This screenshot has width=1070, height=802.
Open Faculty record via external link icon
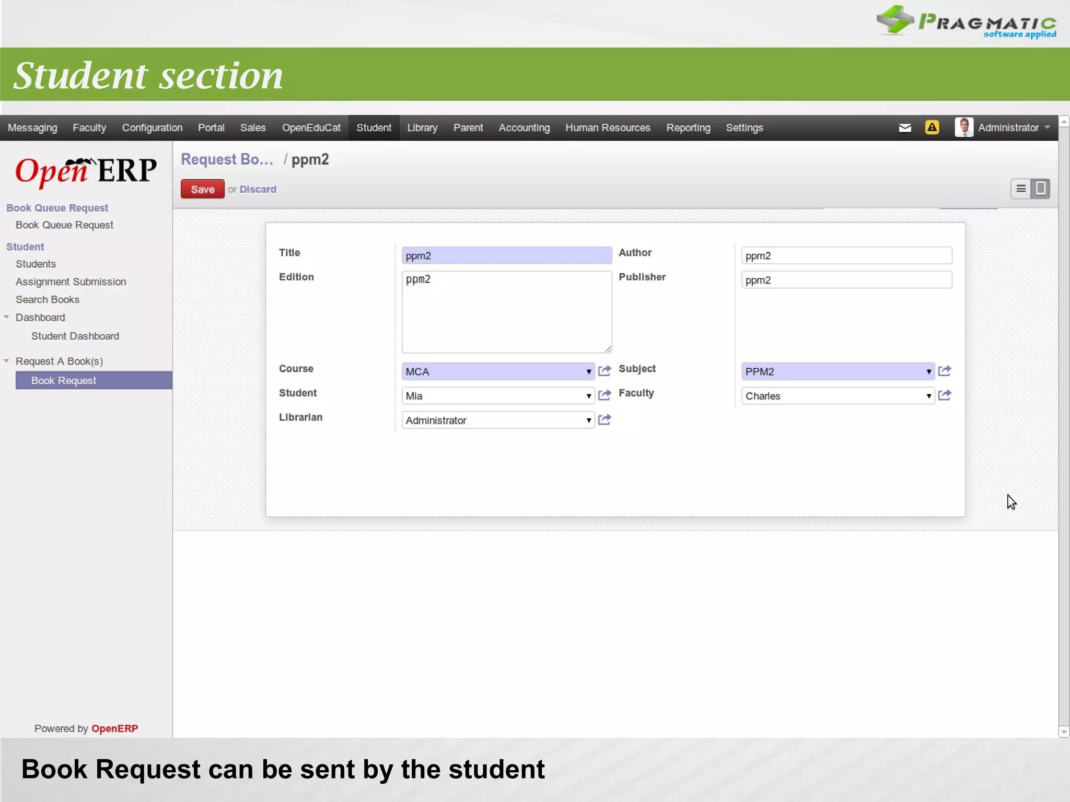click(945, 395)
